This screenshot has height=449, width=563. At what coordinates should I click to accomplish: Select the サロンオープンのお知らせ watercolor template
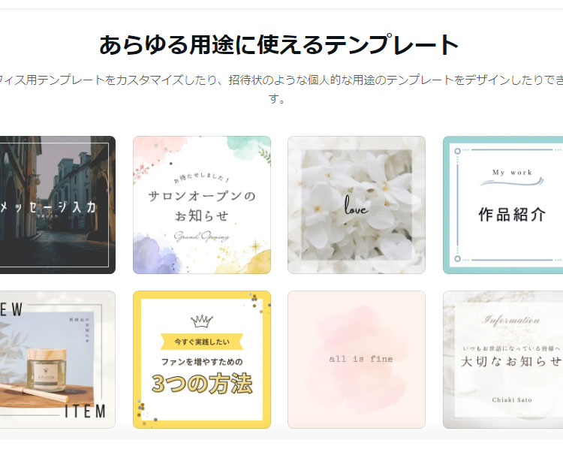click(x=202, y=205)
